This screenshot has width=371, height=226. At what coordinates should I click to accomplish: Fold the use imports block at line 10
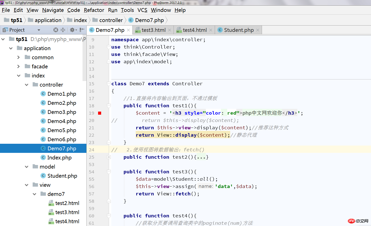(109, 47)
